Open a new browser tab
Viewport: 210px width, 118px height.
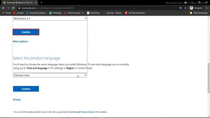[41, 3]
